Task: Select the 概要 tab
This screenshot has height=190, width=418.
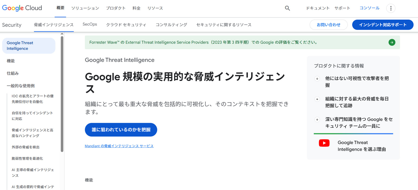Action: pyautogui.click(x=61, y=8)
